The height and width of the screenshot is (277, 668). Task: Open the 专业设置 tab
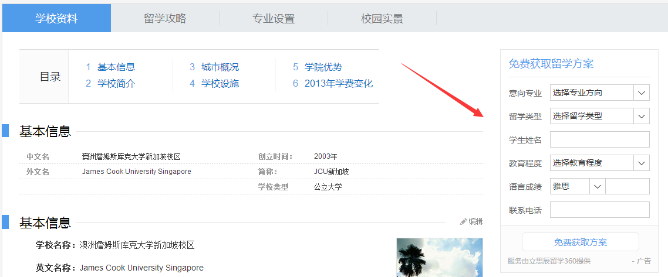pos(274,18)
